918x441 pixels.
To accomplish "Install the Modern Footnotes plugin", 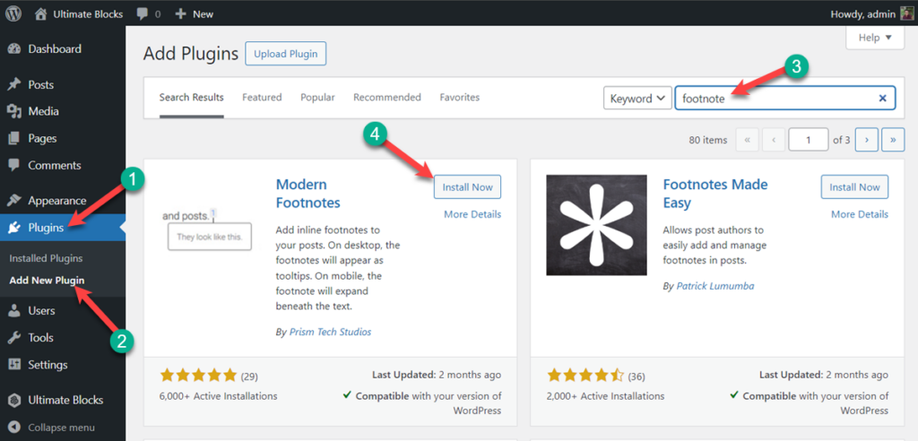I will click(467, 187).
